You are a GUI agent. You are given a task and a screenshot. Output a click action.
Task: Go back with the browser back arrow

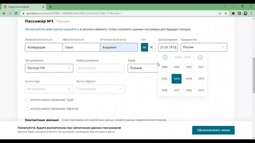click(x=4, y=14)
